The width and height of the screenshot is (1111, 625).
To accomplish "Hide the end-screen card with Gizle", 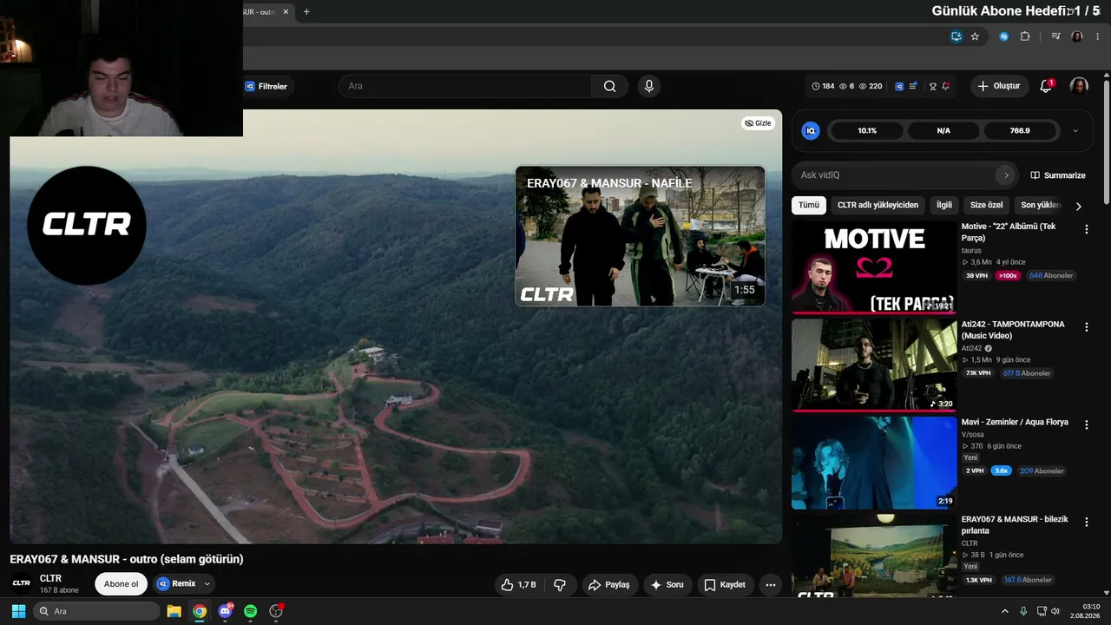I will (758, 123).
